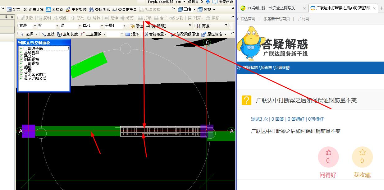Screen dimensions: 384x190
Task: Click 问得好 thumbs-up button
Action: pos(328,157)
